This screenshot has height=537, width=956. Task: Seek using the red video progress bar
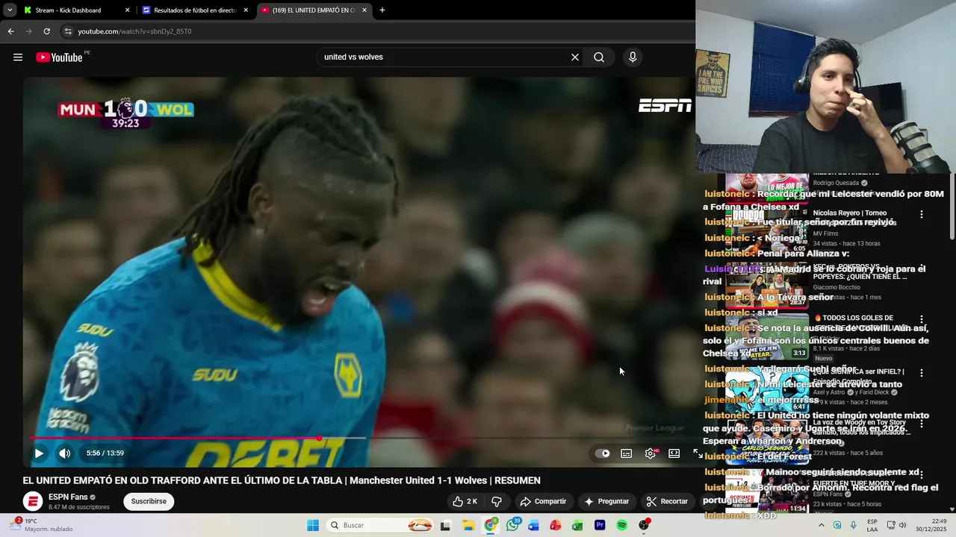click(362, 438)
